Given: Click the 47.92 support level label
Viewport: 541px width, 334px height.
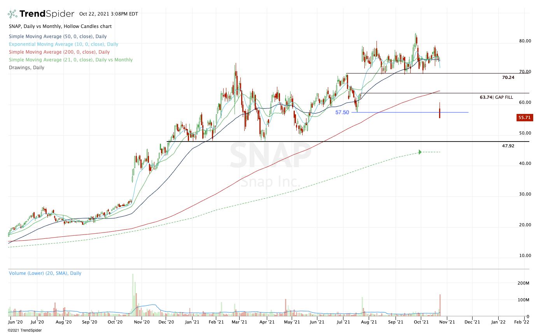Looking at the screenshot, I should 508,146.
